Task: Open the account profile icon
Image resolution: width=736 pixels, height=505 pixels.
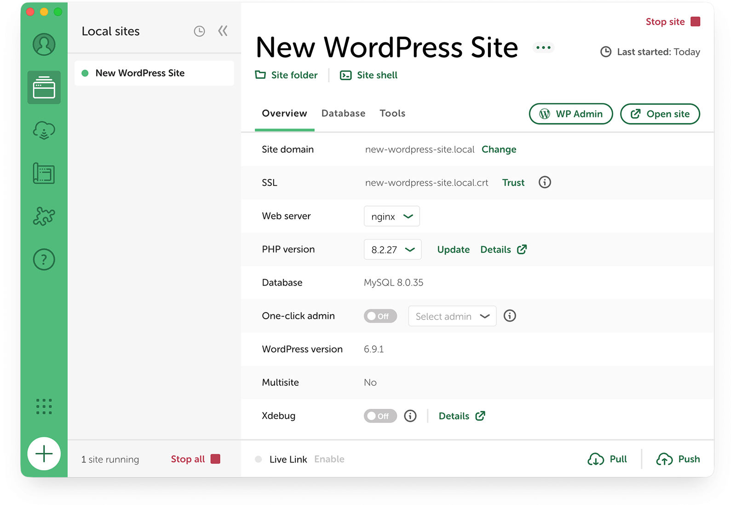Action: pos(44,44)
